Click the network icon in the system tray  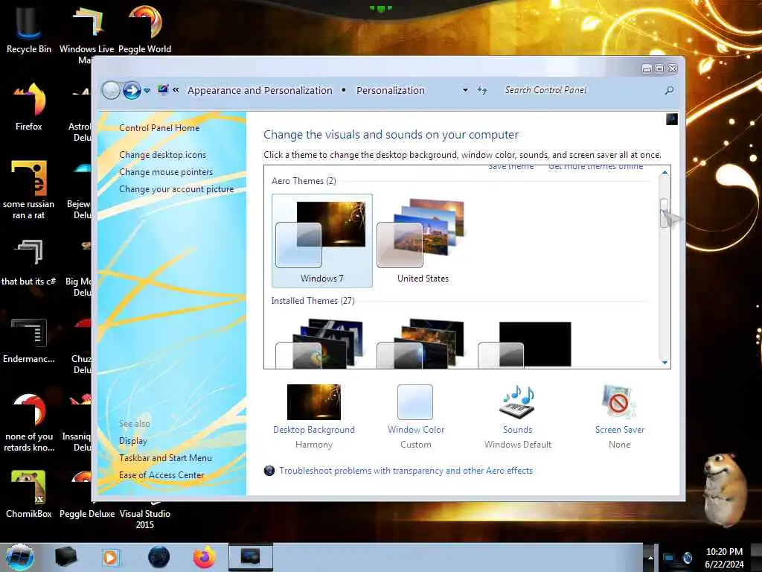669,557
